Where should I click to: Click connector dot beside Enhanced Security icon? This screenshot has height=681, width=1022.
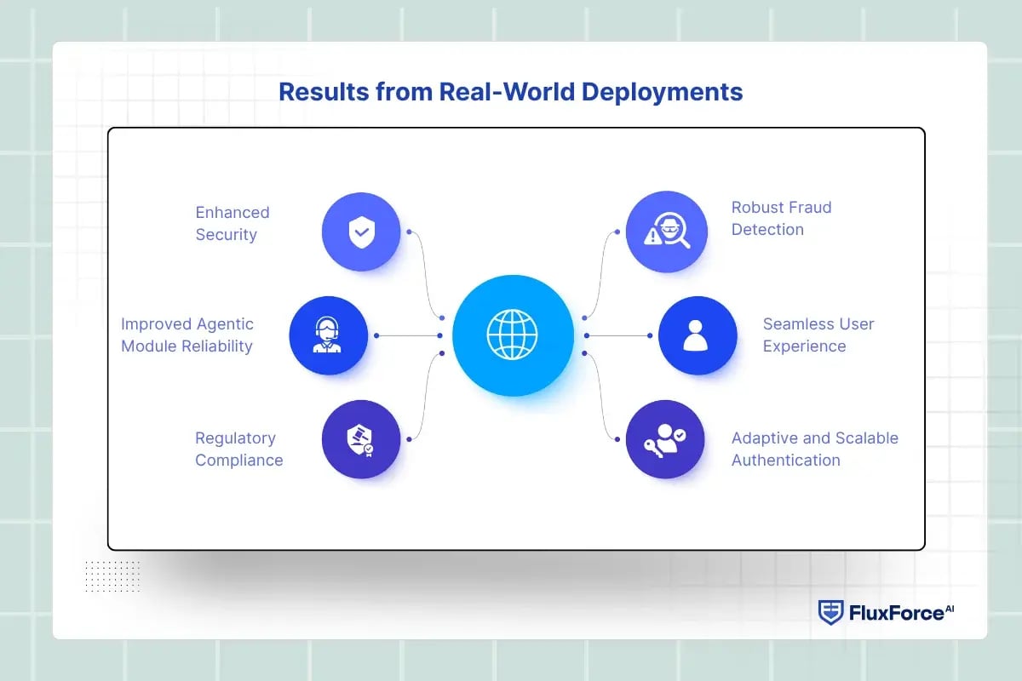pos(410,232)
